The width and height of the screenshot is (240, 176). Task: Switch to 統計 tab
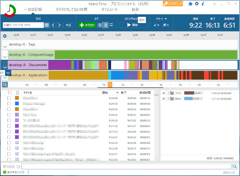(x=135, y=10)
